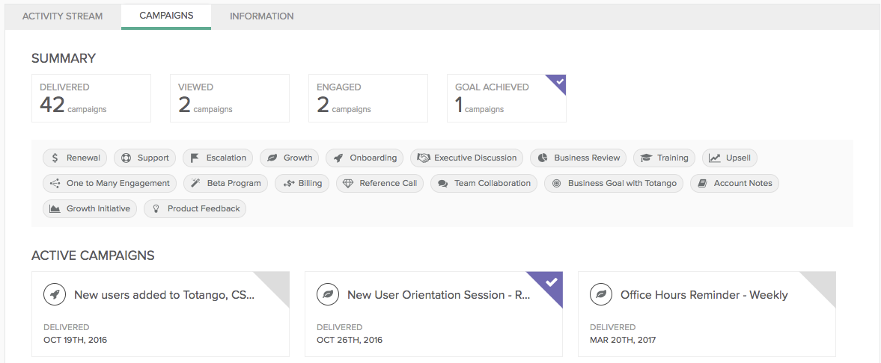Open New User Orientation Session campaign card
Image resolution: width=881 pixels, height=363 pixels.
point(433,314)
